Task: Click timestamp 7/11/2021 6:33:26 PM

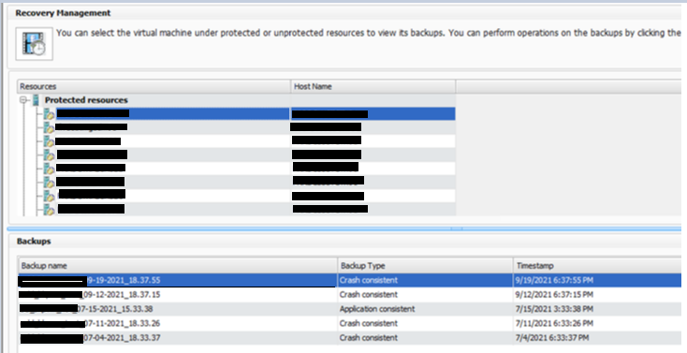Action: click(x=554, y=324)
